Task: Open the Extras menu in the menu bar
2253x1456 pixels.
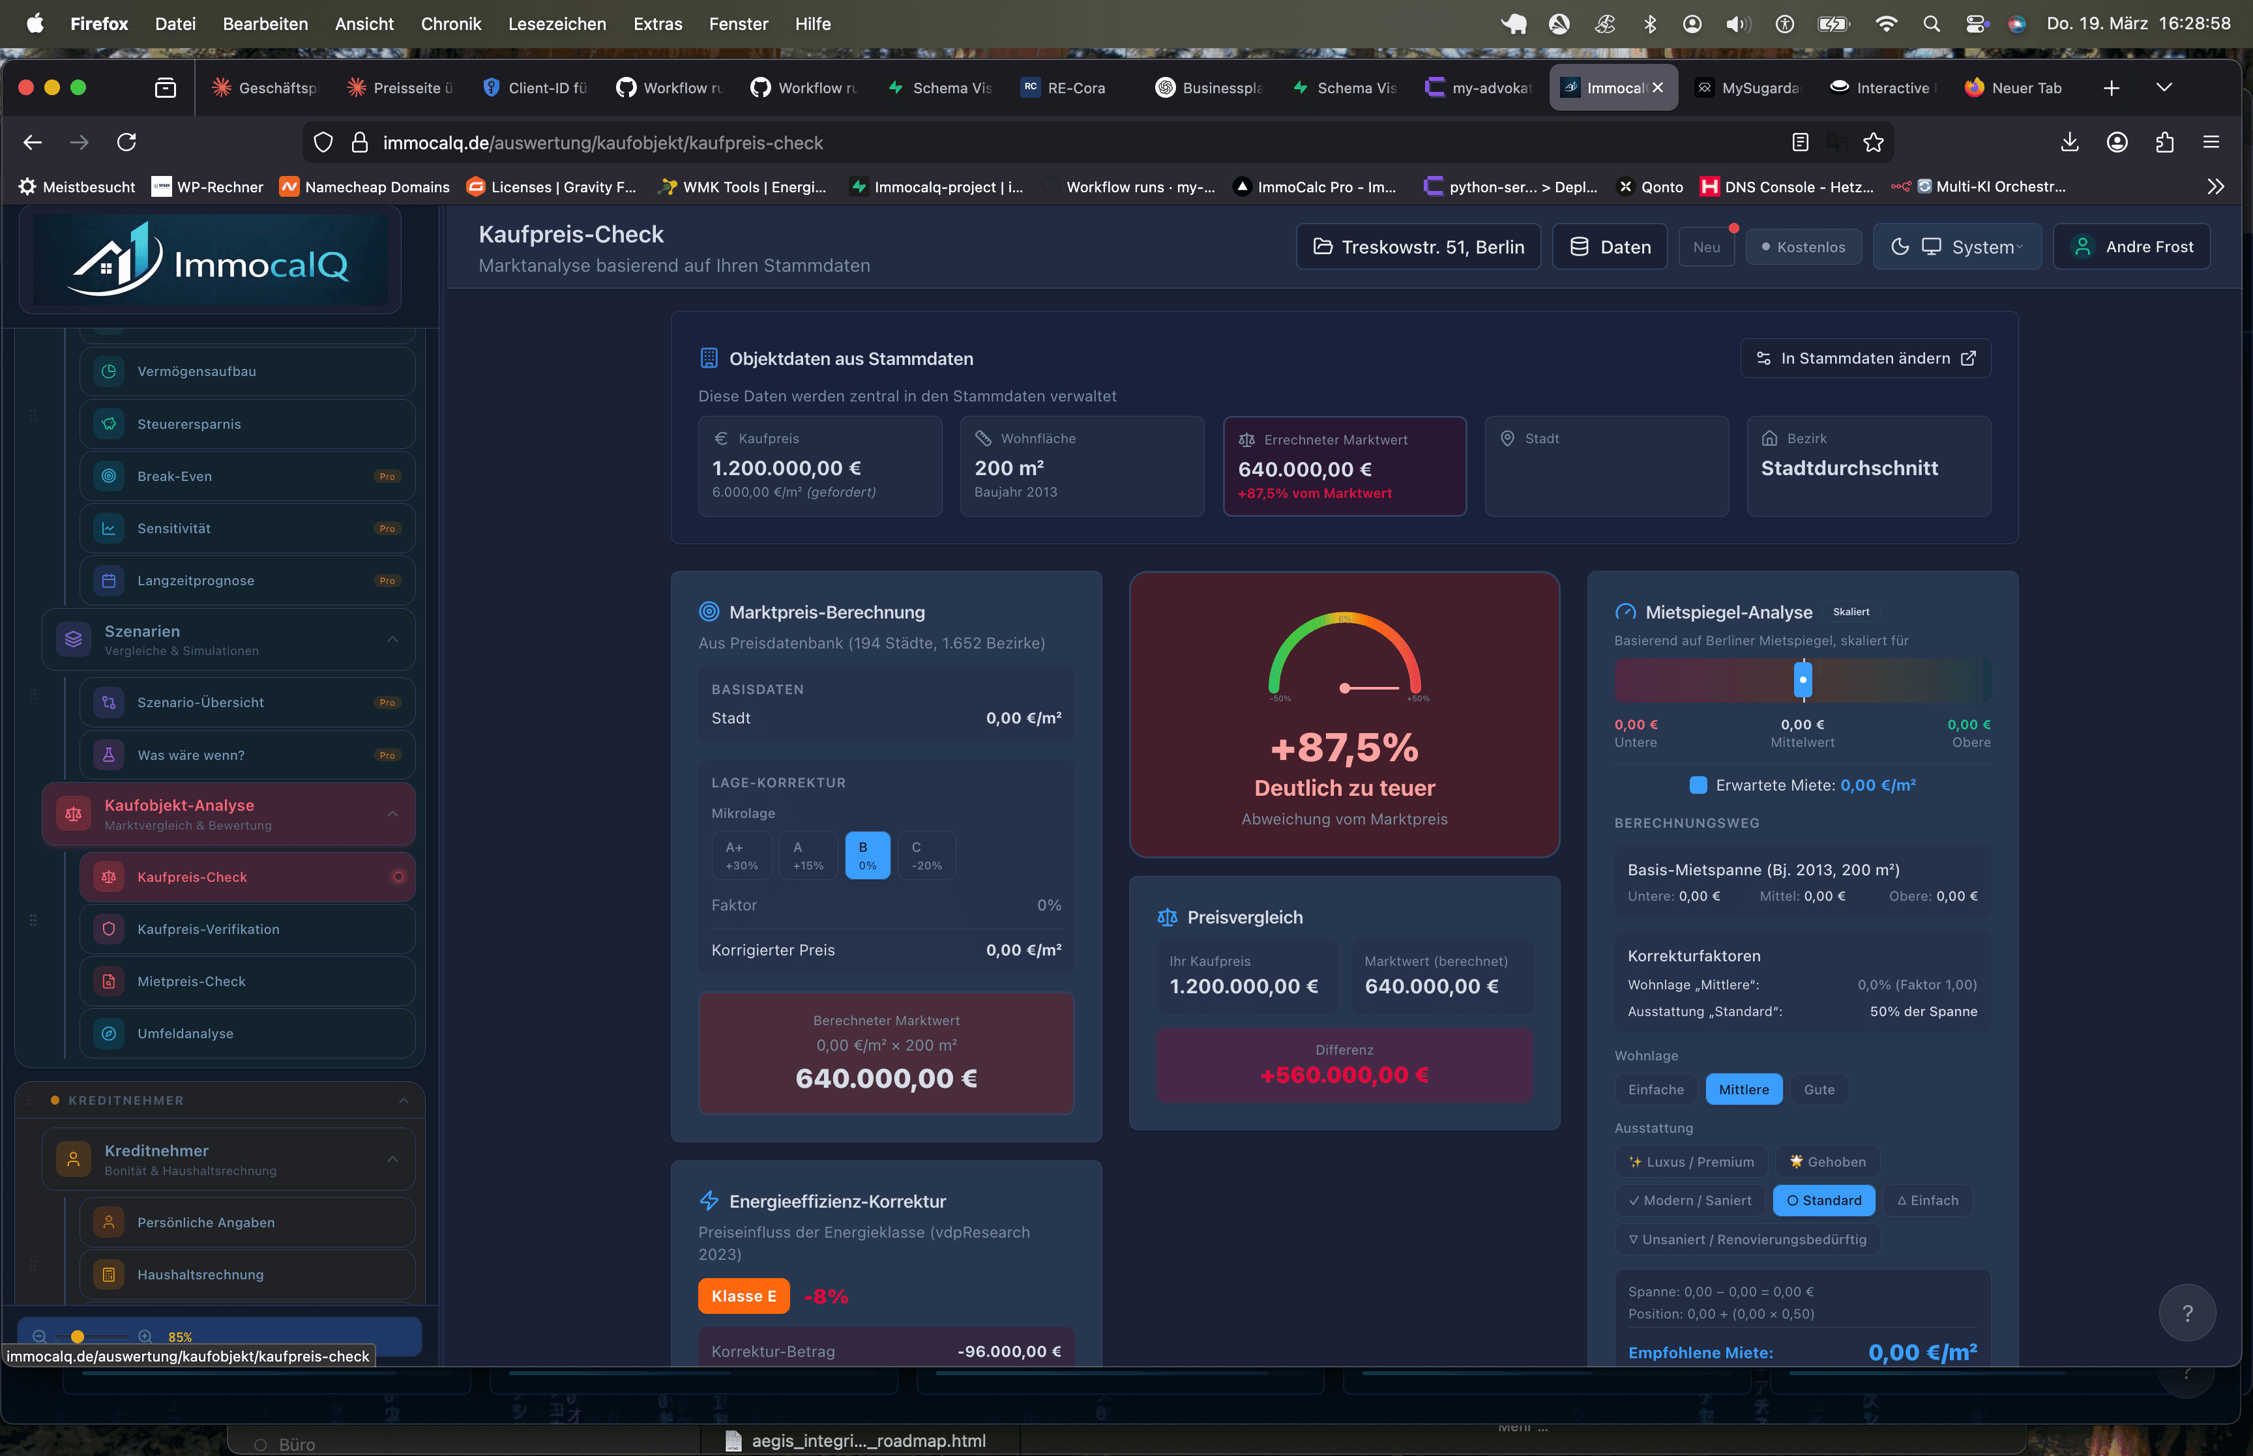Action: pos(657,23)
